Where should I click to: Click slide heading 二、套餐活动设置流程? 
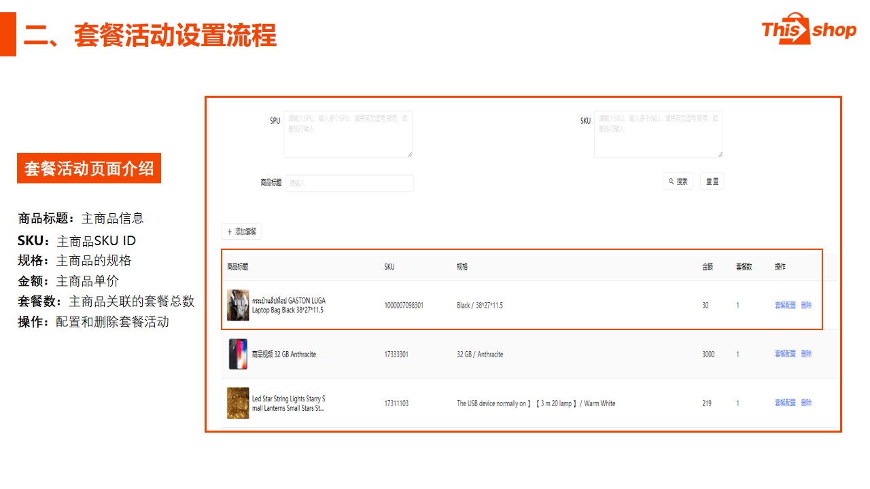(150, 35)
